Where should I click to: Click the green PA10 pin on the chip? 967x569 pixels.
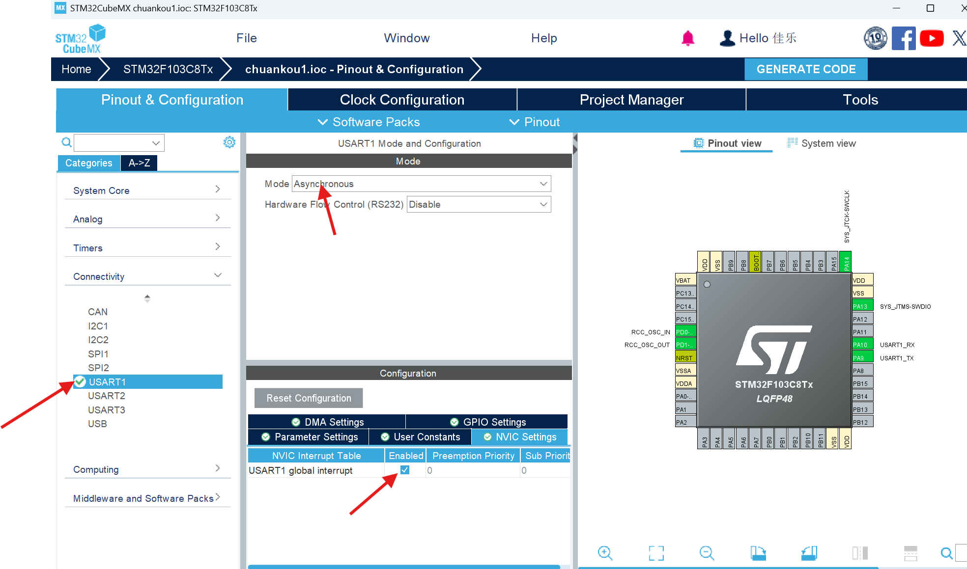click(863, 345)
